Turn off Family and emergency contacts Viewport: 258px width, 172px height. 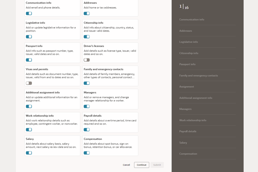[87, 83]
